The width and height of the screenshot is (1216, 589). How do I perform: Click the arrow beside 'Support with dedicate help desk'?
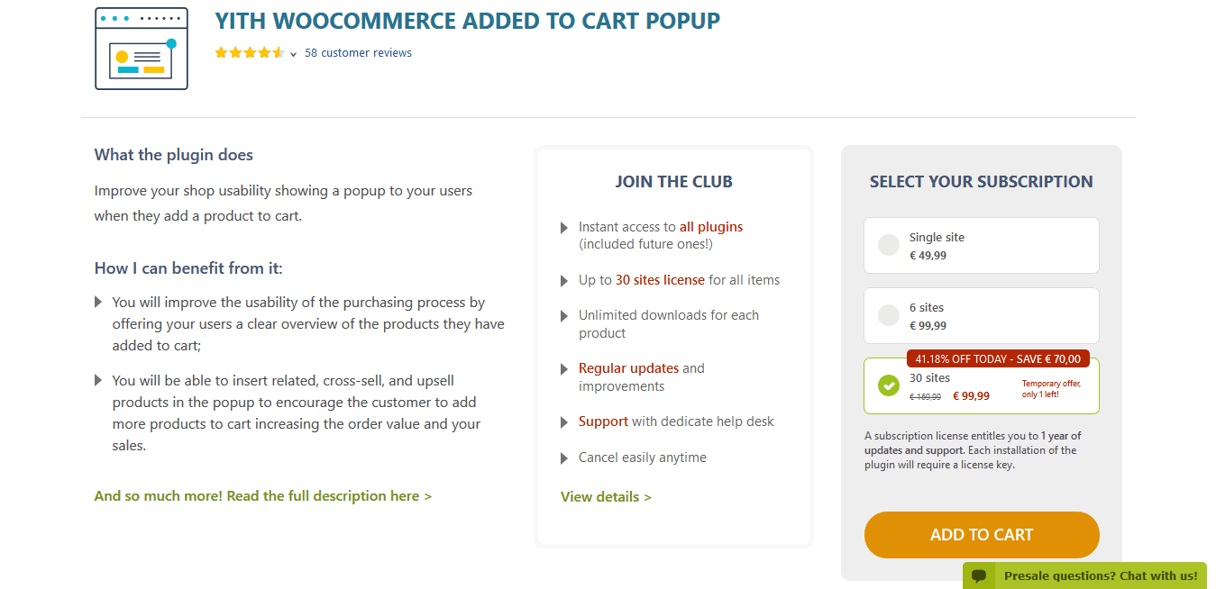[x=564, y=422]
